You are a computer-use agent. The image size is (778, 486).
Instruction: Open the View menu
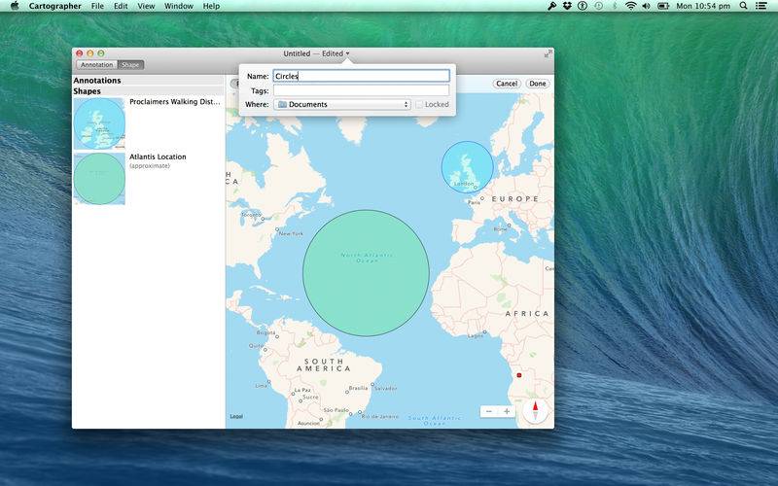pyautogui.click(x=146, y=6)
